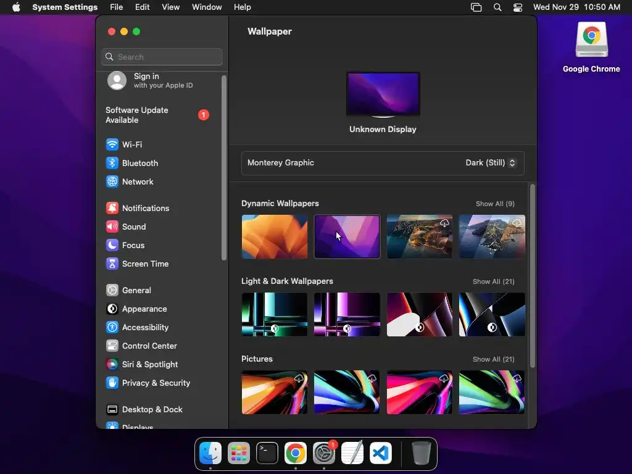Click the sidebar vertical scrollbar

pyautogui.click(x=224, y=168)
